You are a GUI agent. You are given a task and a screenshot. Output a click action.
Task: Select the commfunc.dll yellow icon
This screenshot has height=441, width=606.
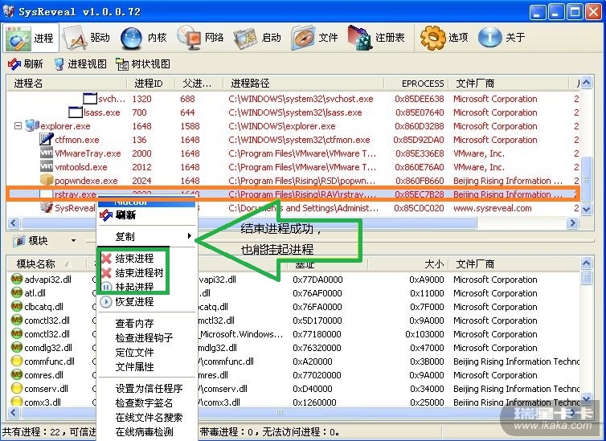(x=17, y=361)
